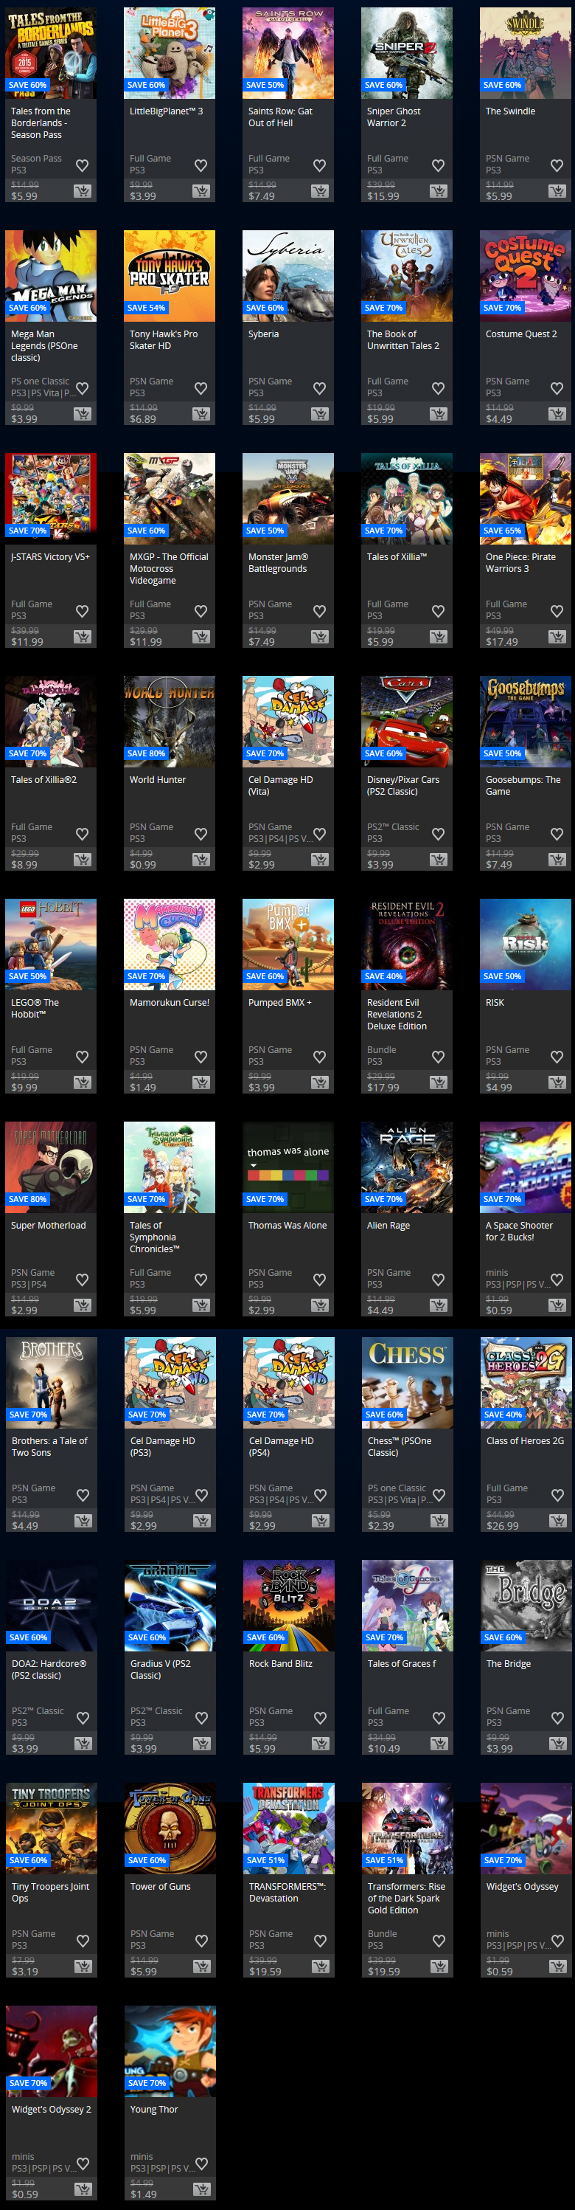Click the SAVE 65% badge on One Piece
The width and height of the screenshot is (575, 2210).
502,531
